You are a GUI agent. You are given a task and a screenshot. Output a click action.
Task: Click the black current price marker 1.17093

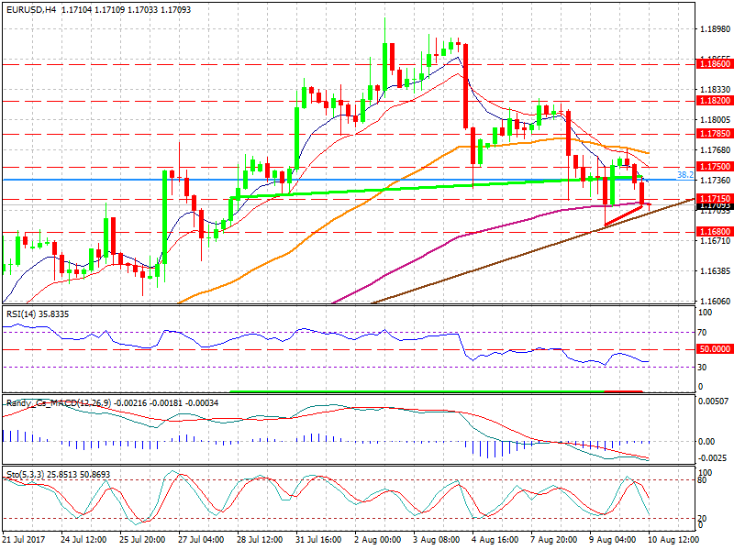pyautogui.click(x=714, y=206)
